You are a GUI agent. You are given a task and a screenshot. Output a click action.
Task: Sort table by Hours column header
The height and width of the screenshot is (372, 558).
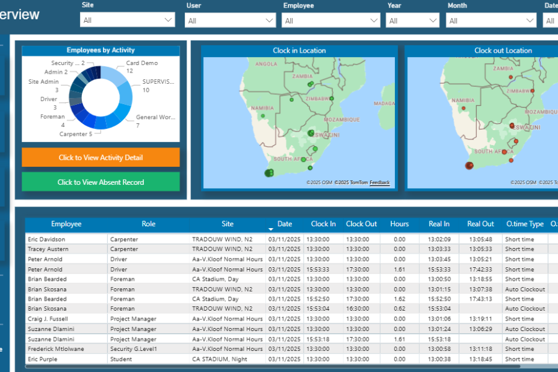pos(399,224)
